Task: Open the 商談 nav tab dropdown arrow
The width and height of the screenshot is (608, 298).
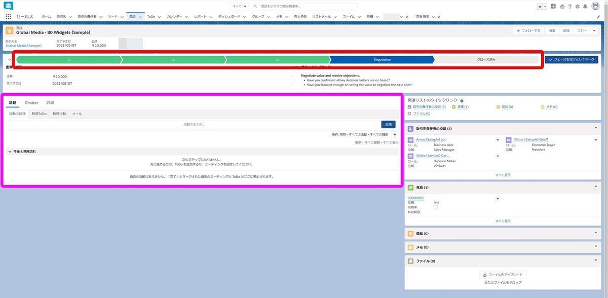Action: (x=140, y=17)
